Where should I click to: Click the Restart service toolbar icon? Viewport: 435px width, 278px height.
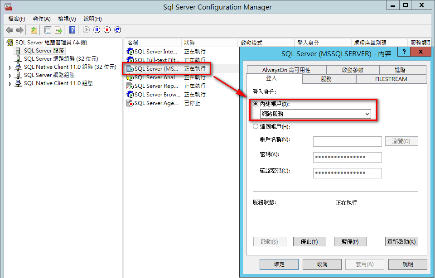coord(118,30)
